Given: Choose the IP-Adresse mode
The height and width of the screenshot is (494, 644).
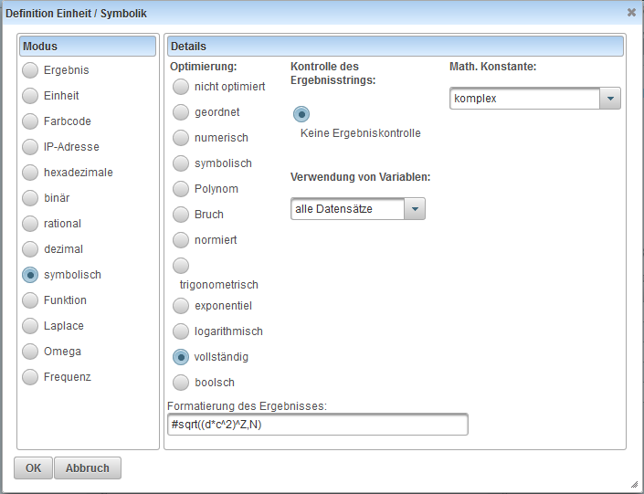Looking at the screenshot, I should click(31, 147).
